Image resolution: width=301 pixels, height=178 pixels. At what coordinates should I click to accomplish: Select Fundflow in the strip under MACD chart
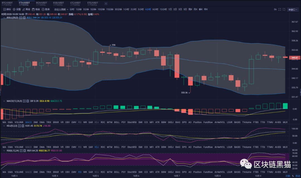click(x=208, y=122)
